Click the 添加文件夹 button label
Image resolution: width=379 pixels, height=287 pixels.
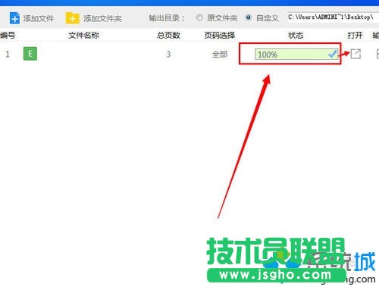coord(102,18)
